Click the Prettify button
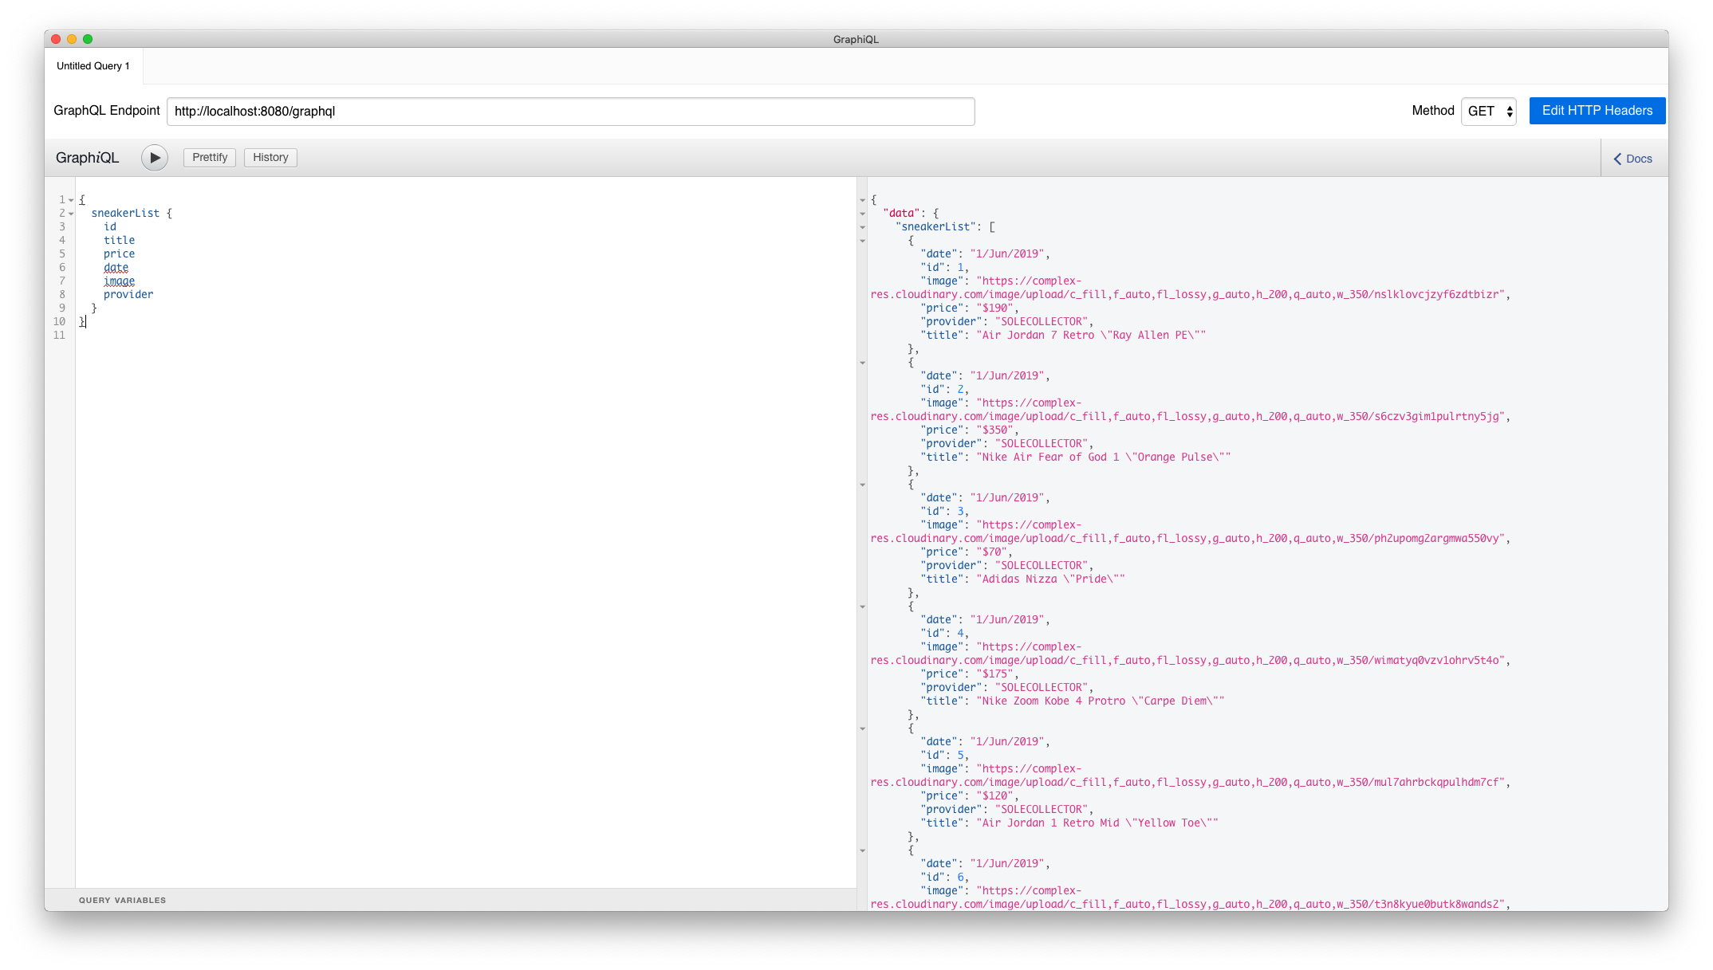Screen dimensions: 1713x970 [210, 158]
